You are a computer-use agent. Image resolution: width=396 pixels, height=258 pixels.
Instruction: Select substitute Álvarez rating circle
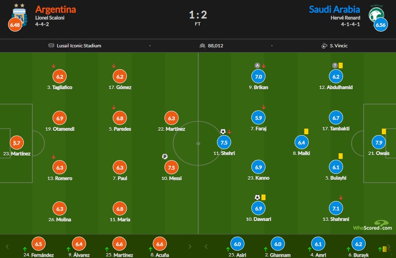(x=79, y=244)
